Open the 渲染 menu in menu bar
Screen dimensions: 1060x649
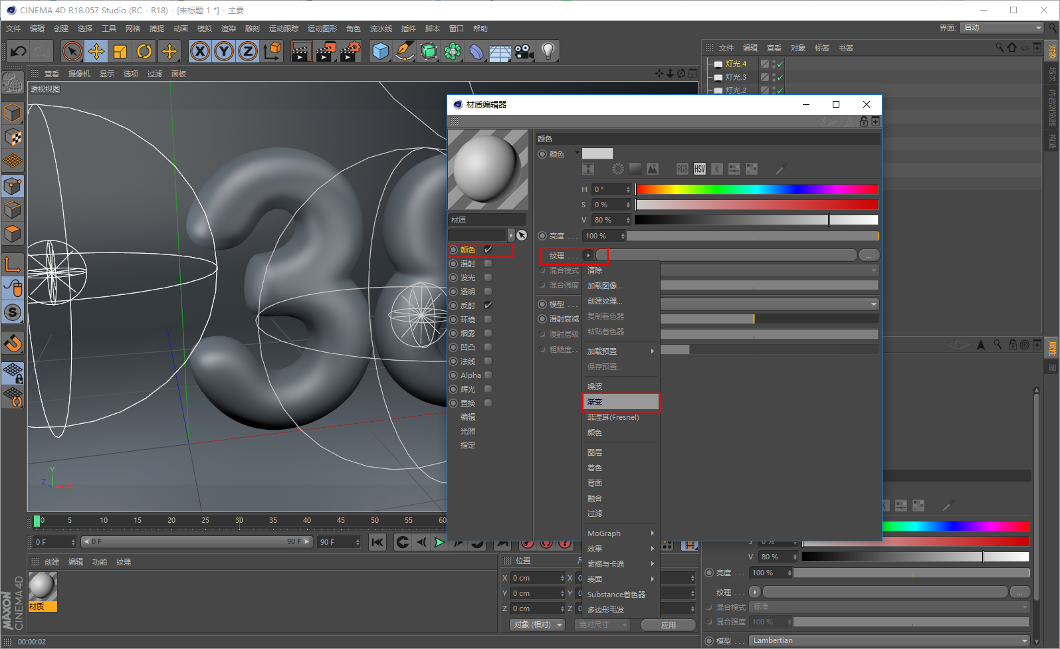click(x=229, y=29)
